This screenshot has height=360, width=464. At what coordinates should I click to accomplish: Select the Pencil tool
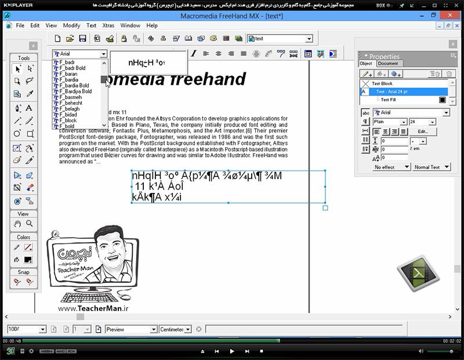(x=29, y=121)
